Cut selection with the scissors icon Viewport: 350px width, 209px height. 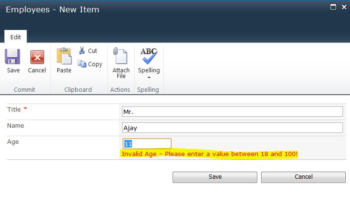click(x=82, y=51)
